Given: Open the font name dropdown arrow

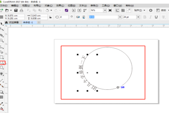Looking at the screenshot, I should (x=120, y=17).
